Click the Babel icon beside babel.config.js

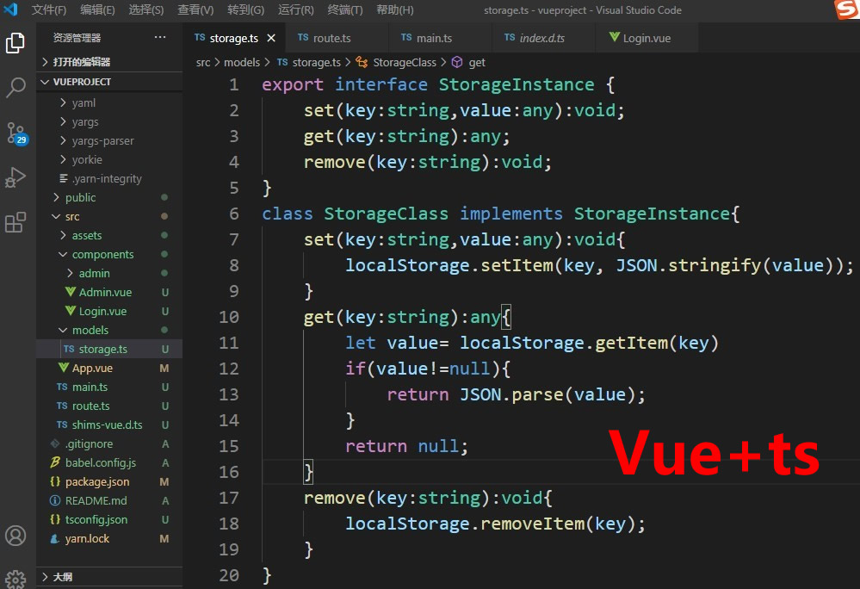pos(55,462)
